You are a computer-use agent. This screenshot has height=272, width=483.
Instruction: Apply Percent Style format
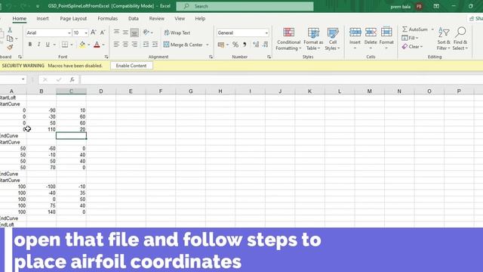coord(235,45)
